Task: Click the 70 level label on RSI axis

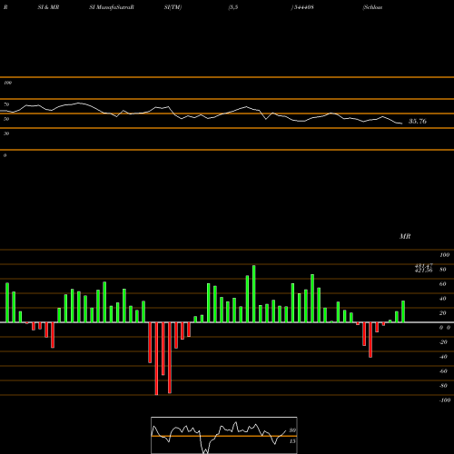Action: (6, 104)
